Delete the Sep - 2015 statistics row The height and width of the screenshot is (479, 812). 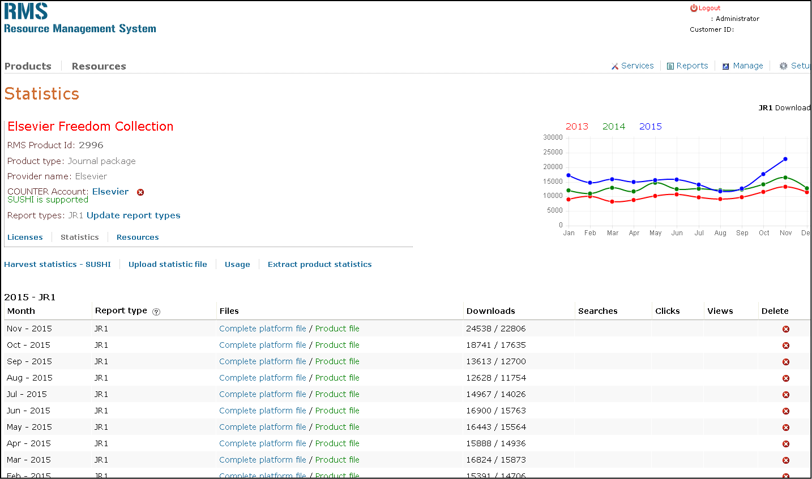(x=786, y=362)
